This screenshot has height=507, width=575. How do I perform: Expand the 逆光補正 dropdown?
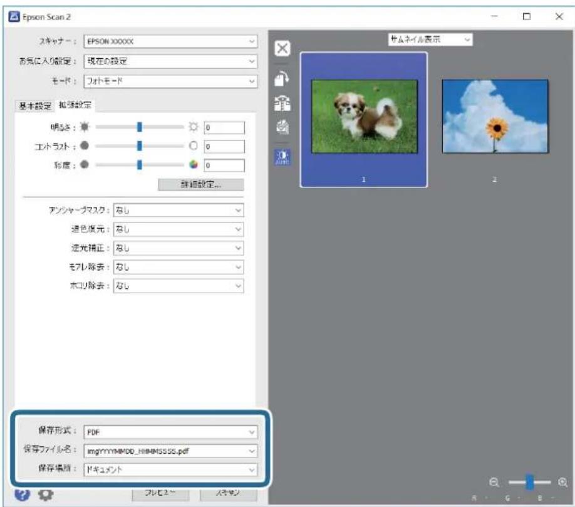point(179,248)
